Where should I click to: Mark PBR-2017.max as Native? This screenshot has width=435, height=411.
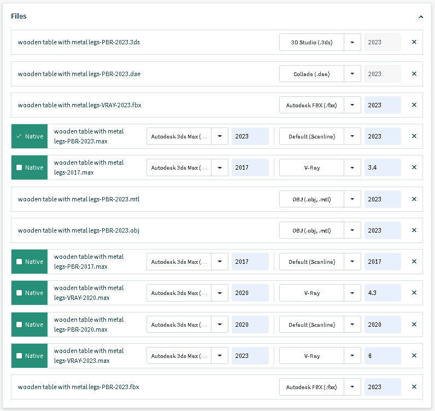tap(19, 262)
